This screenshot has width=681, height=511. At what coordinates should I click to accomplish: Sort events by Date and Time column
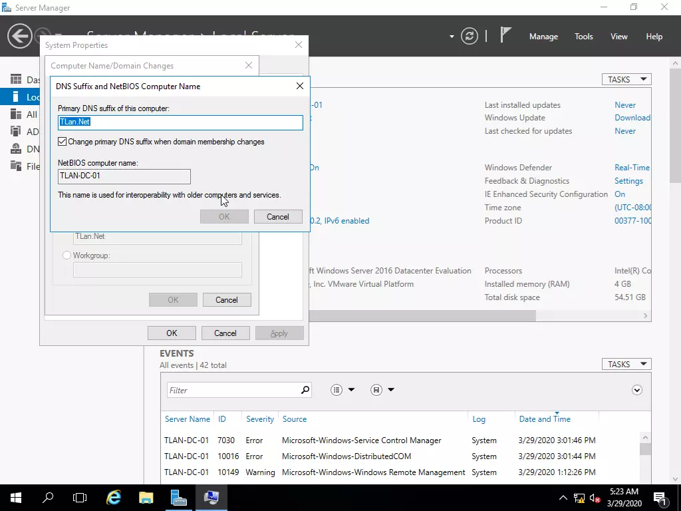tap(545, 419)
